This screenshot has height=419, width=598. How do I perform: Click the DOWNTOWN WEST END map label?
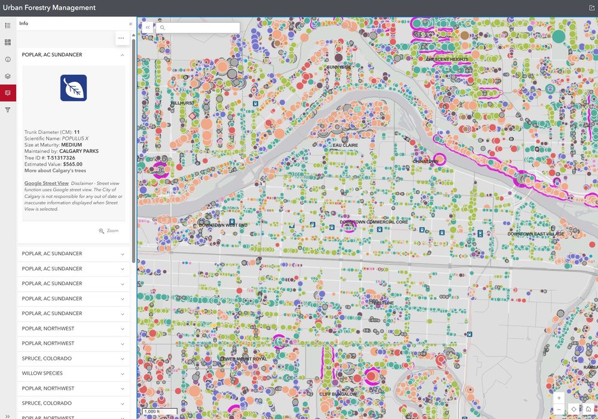(223, 225)
